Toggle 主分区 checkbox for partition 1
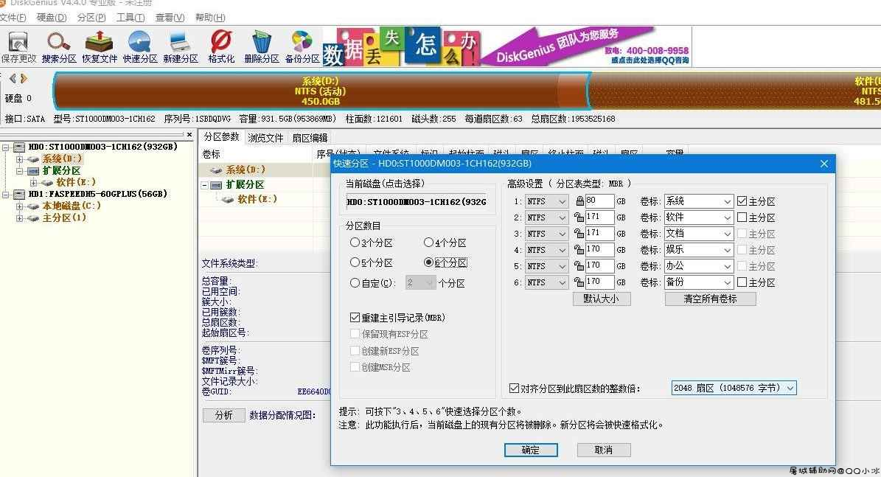 (x=742, y=201)
